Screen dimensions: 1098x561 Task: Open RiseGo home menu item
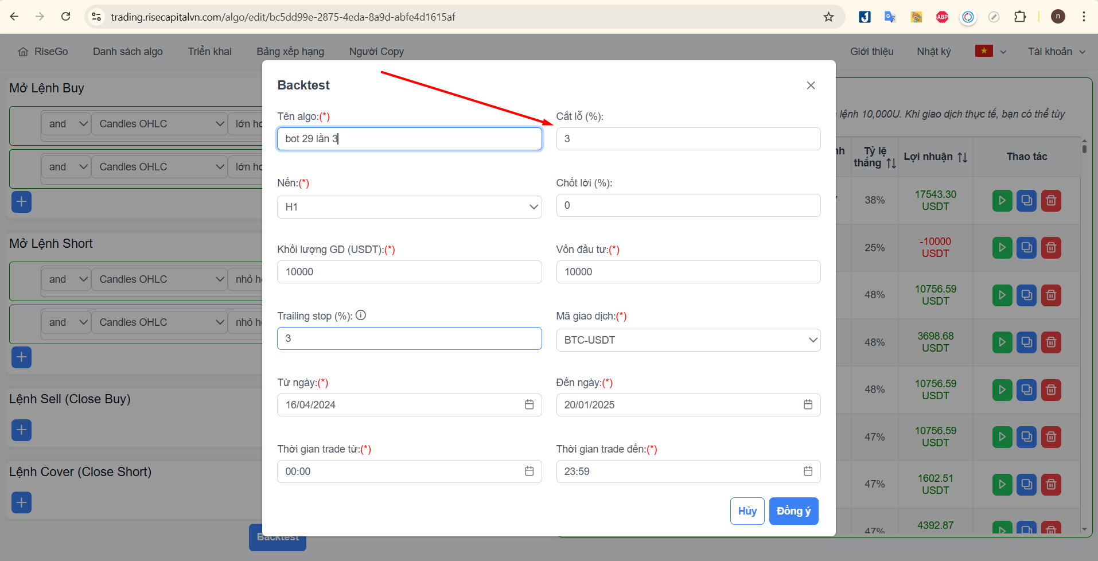point(43,52)
